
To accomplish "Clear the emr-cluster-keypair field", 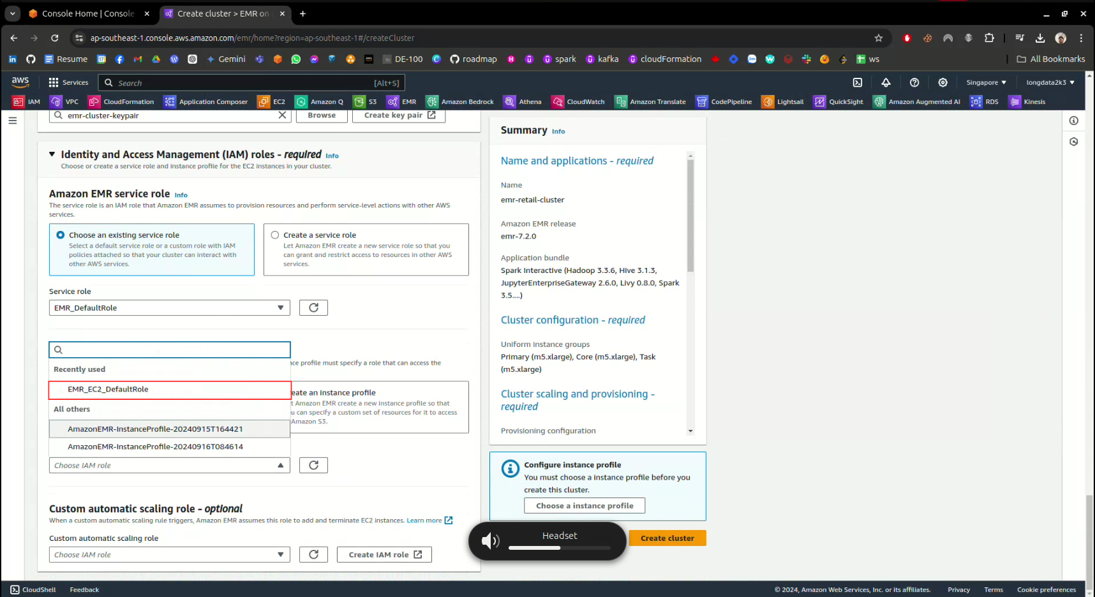I will [x=282, y=115].
